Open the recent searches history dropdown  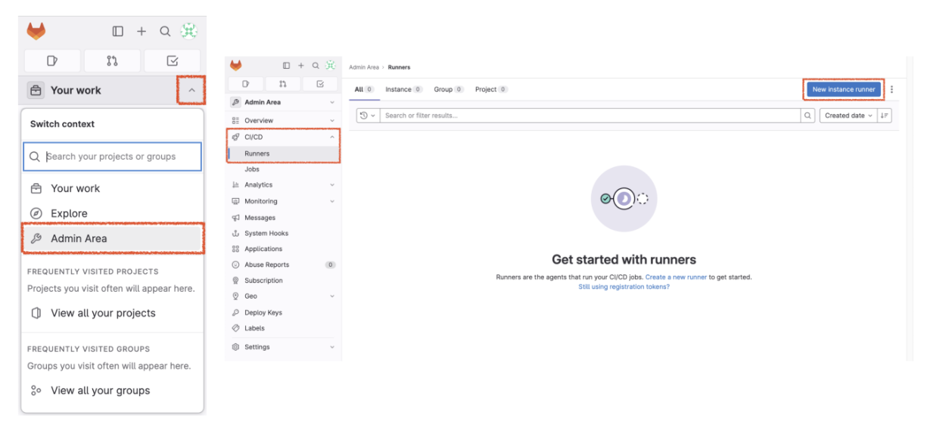coord(368,116)
